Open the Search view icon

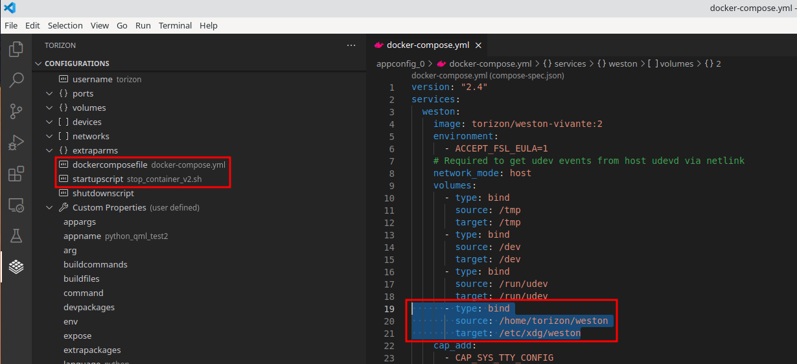tap(16, 80)
